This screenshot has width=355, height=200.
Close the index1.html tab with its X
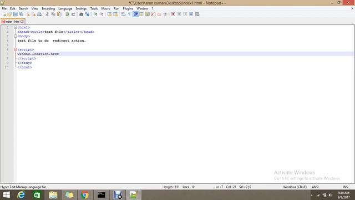22,22
